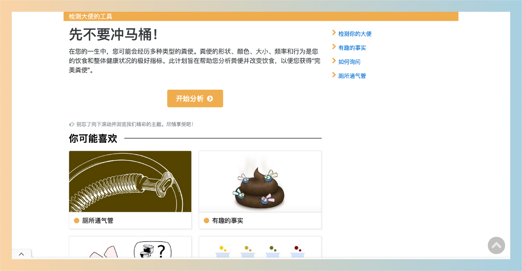Click the 先不要冲马桶! heading
Screen dimensions: 522x271
pos(113,34)
